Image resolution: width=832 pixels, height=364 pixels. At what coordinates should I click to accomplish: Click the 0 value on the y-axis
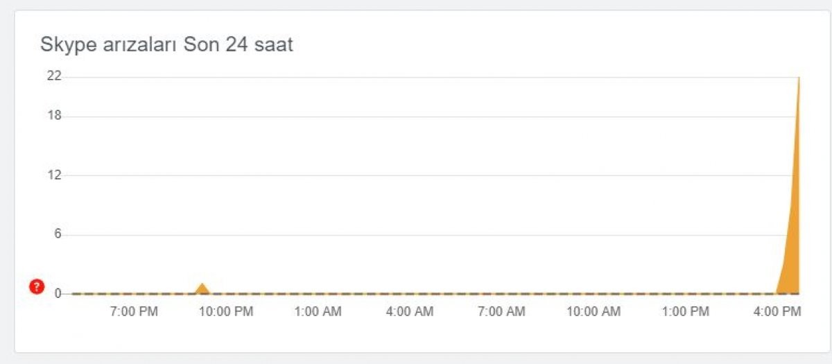click(58, 293)
